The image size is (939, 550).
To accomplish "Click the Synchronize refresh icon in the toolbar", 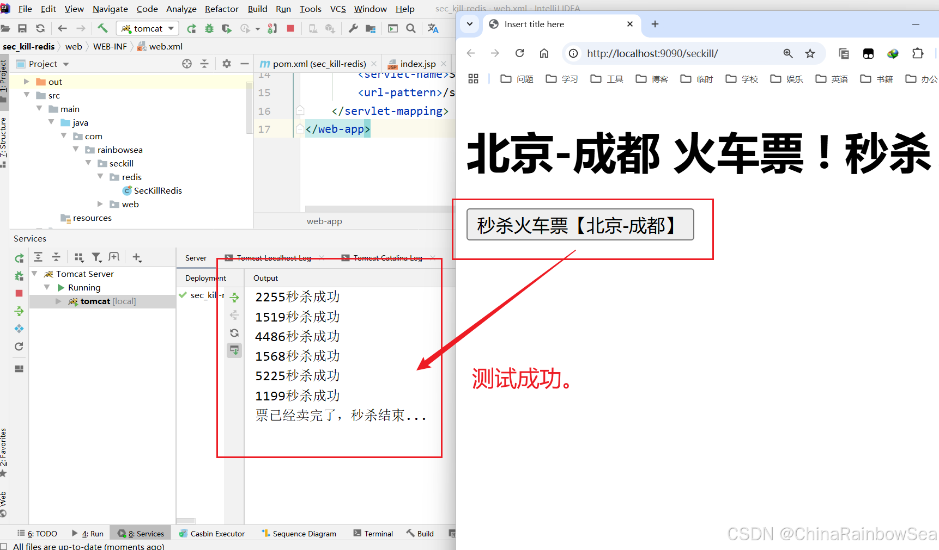I will point(40,28).
